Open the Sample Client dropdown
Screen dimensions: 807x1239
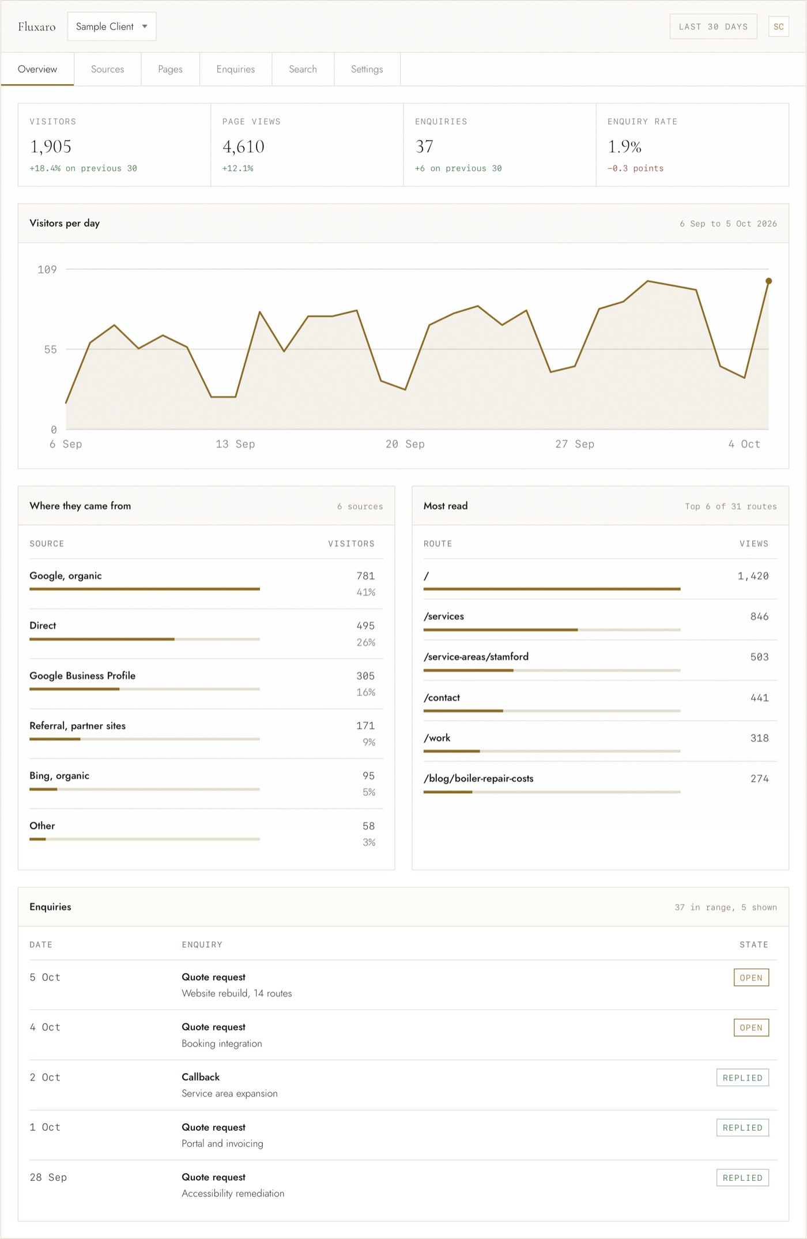pyautogui.click(x=111, y=27)
